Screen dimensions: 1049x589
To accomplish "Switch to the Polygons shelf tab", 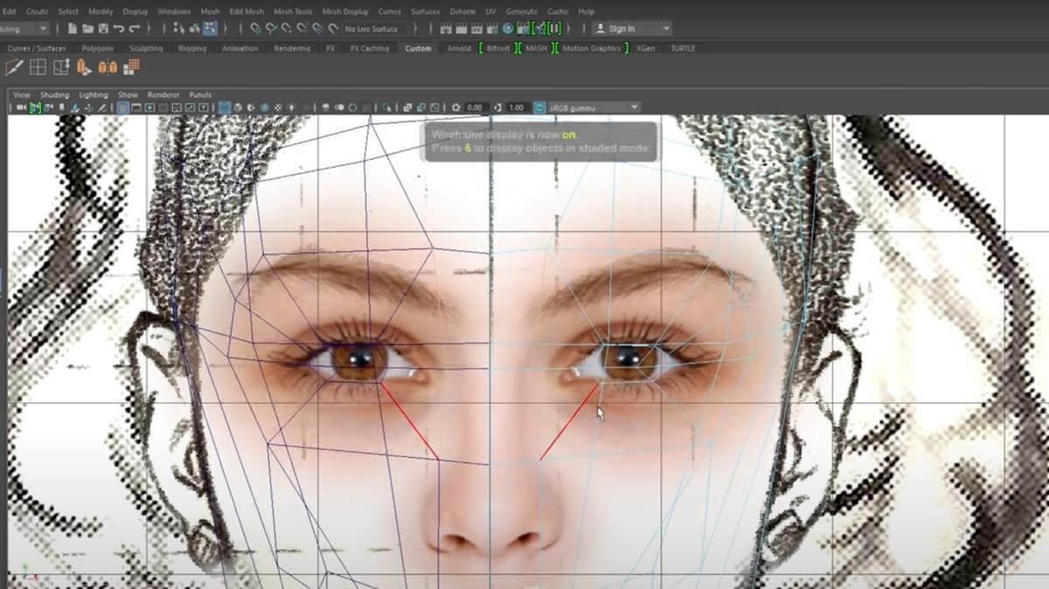I will (97, 48).
